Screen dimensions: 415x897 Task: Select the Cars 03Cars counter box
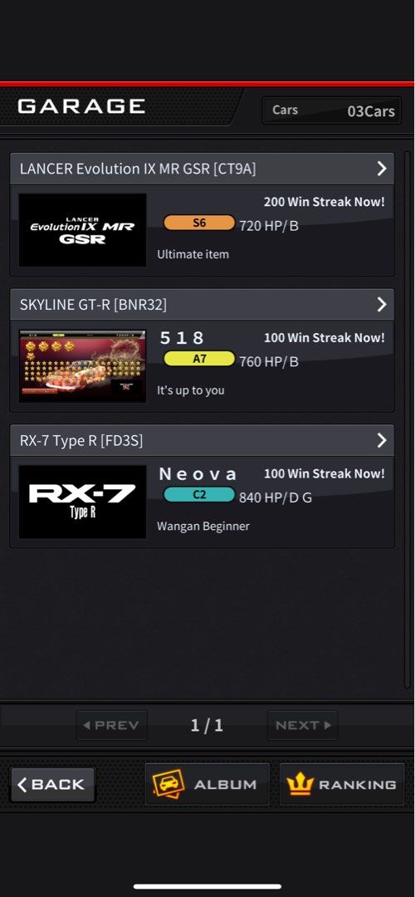tap(331, 110)
